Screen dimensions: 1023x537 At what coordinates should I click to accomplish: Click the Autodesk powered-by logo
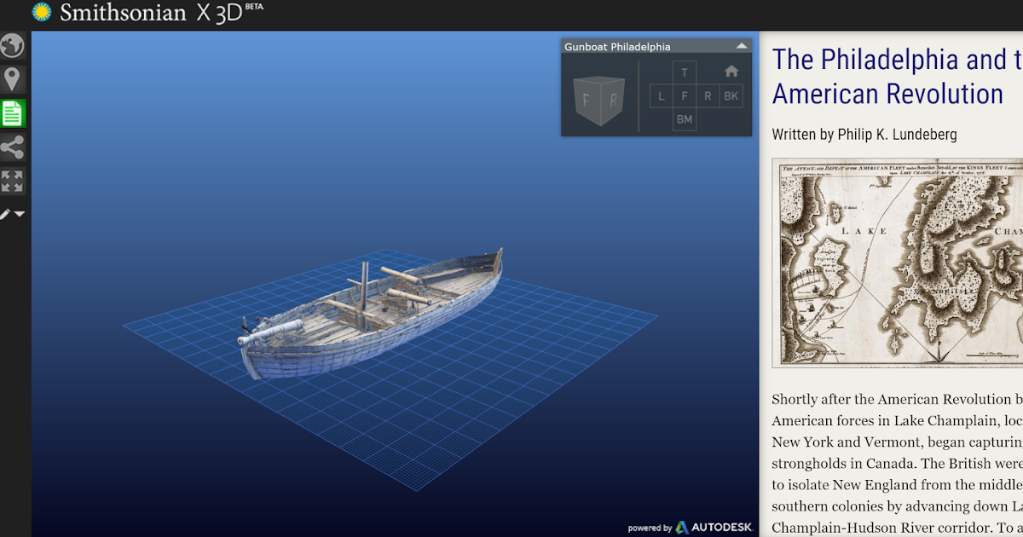[691, 528]
